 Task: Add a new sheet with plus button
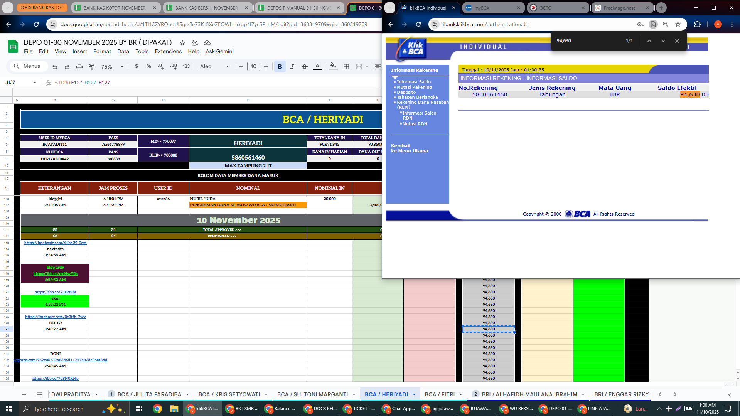pyautogui.click(x=24, y=394)
